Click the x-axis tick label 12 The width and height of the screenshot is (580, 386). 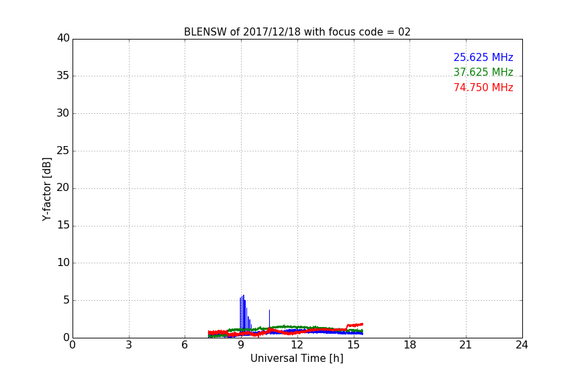[297, 345]
